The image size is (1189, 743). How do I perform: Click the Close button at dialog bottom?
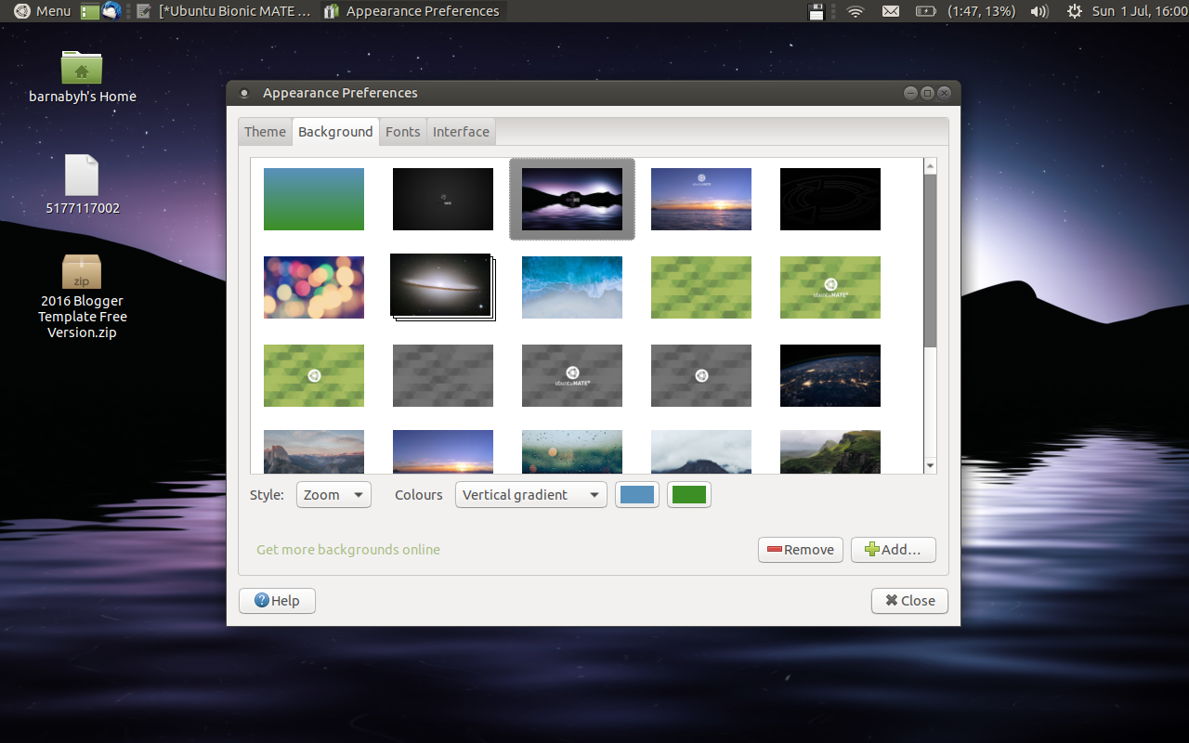click(x=909, y=601)
